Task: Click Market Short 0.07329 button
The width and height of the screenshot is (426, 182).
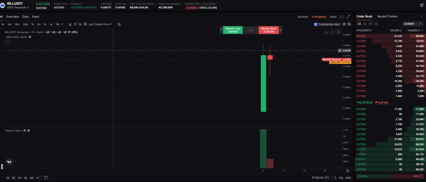Action: coord(269,30)
